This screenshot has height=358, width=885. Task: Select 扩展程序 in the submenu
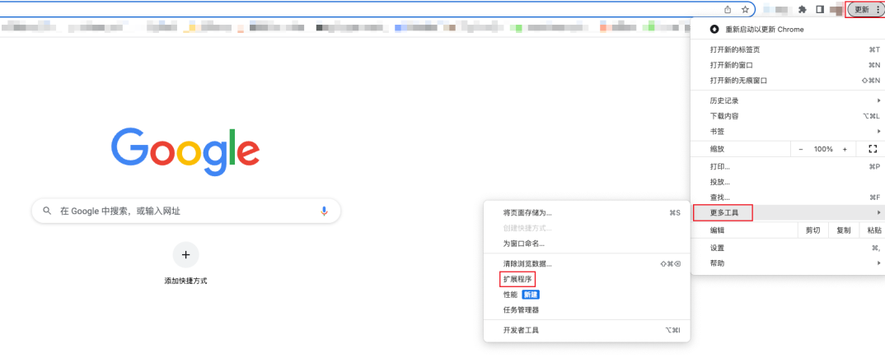coord(517,279)
